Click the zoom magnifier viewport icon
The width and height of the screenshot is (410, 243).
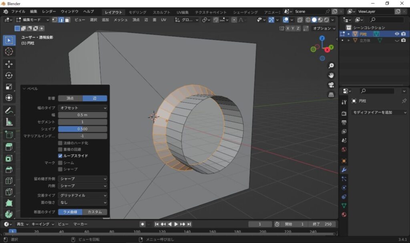click(331, 65)
